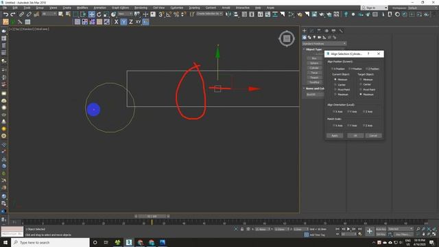Open the File menu

pos(5,8)
